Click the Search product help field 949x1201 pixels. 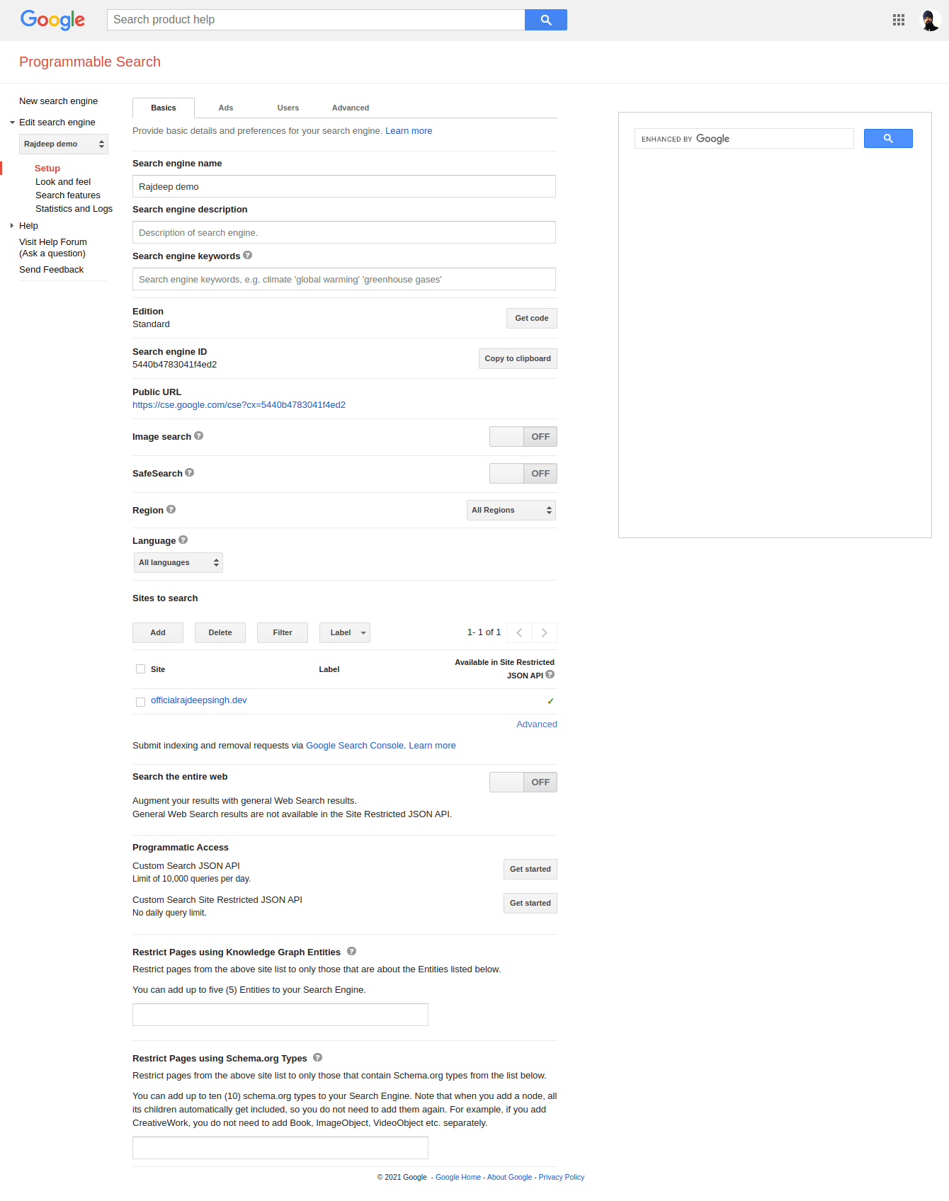[316, 20]
